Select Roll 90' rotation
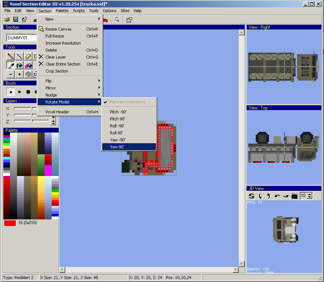The height and width of the screenshot is (282, 324). (130, 133)
